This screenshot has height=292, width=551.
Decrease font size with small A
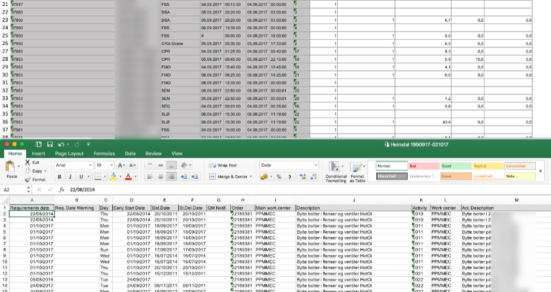pyautogui.click(x=132, y=165)
